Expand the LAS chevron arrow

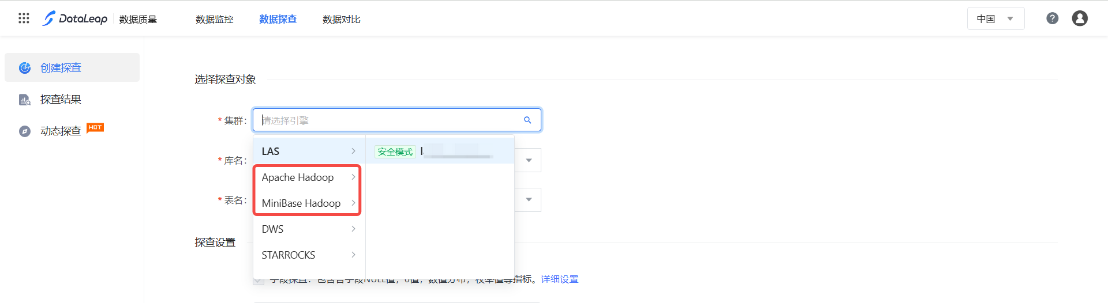click(353, 151)
